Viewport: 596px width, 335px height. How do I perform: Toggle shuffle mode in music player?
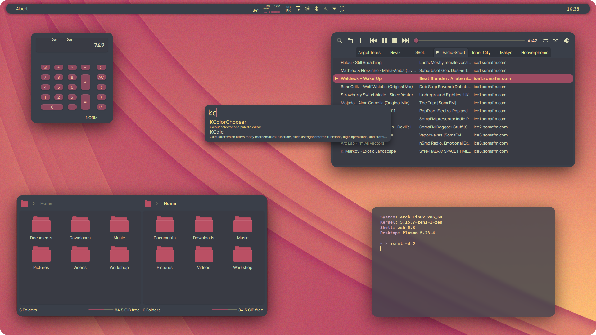pos(556,41)
